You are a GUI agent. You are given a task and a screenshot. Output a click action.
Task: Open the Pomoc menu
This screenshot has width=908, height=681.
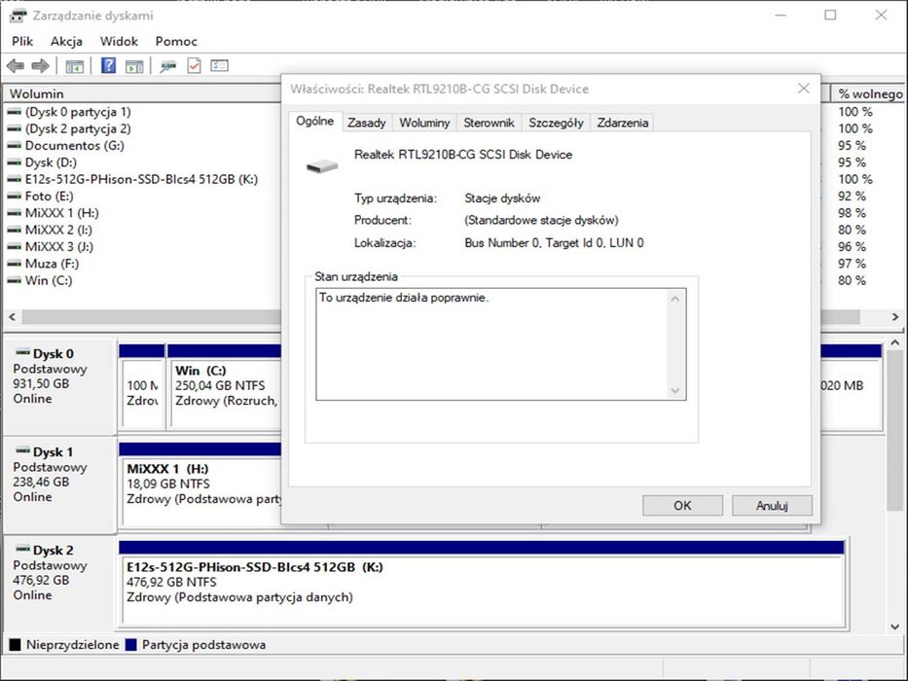[176, 41]
